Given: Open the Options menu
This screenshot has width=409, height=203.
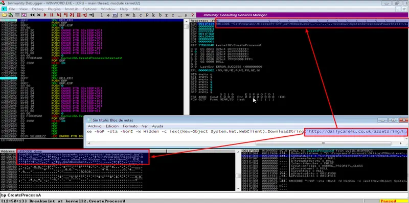Looking at the screenshot, I should point(90,9).
